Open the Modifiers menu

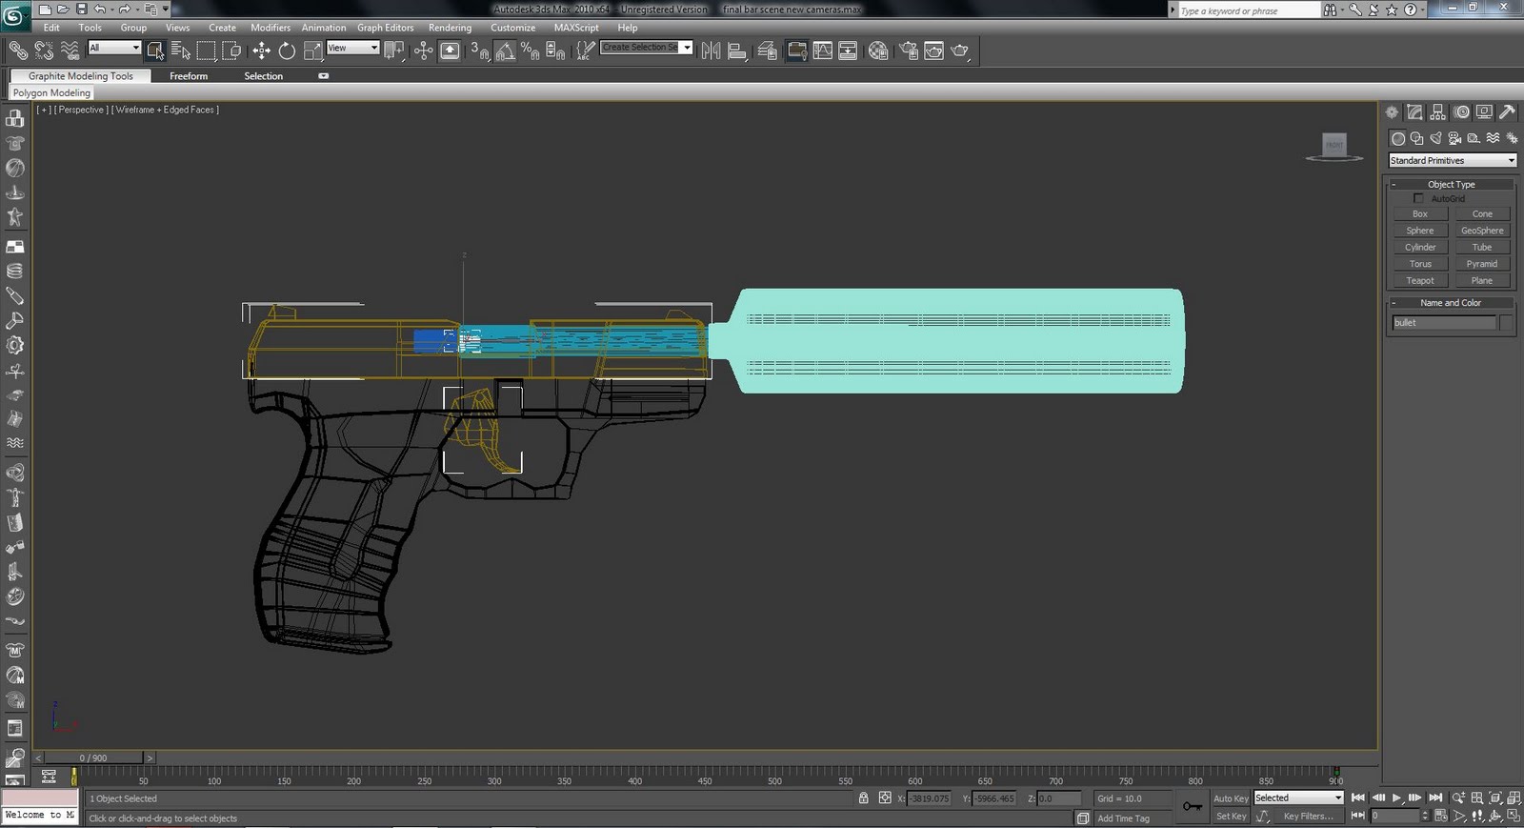coord(271,28)
